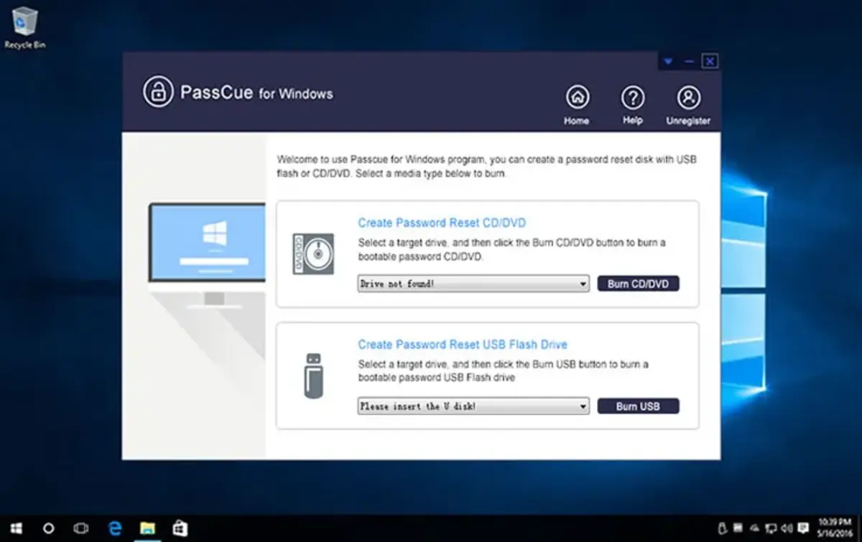This screenshot has height=542, width=862.
Task: Expand the CD/DVD target drive dropdown
Action: click(x=582, y=284)
